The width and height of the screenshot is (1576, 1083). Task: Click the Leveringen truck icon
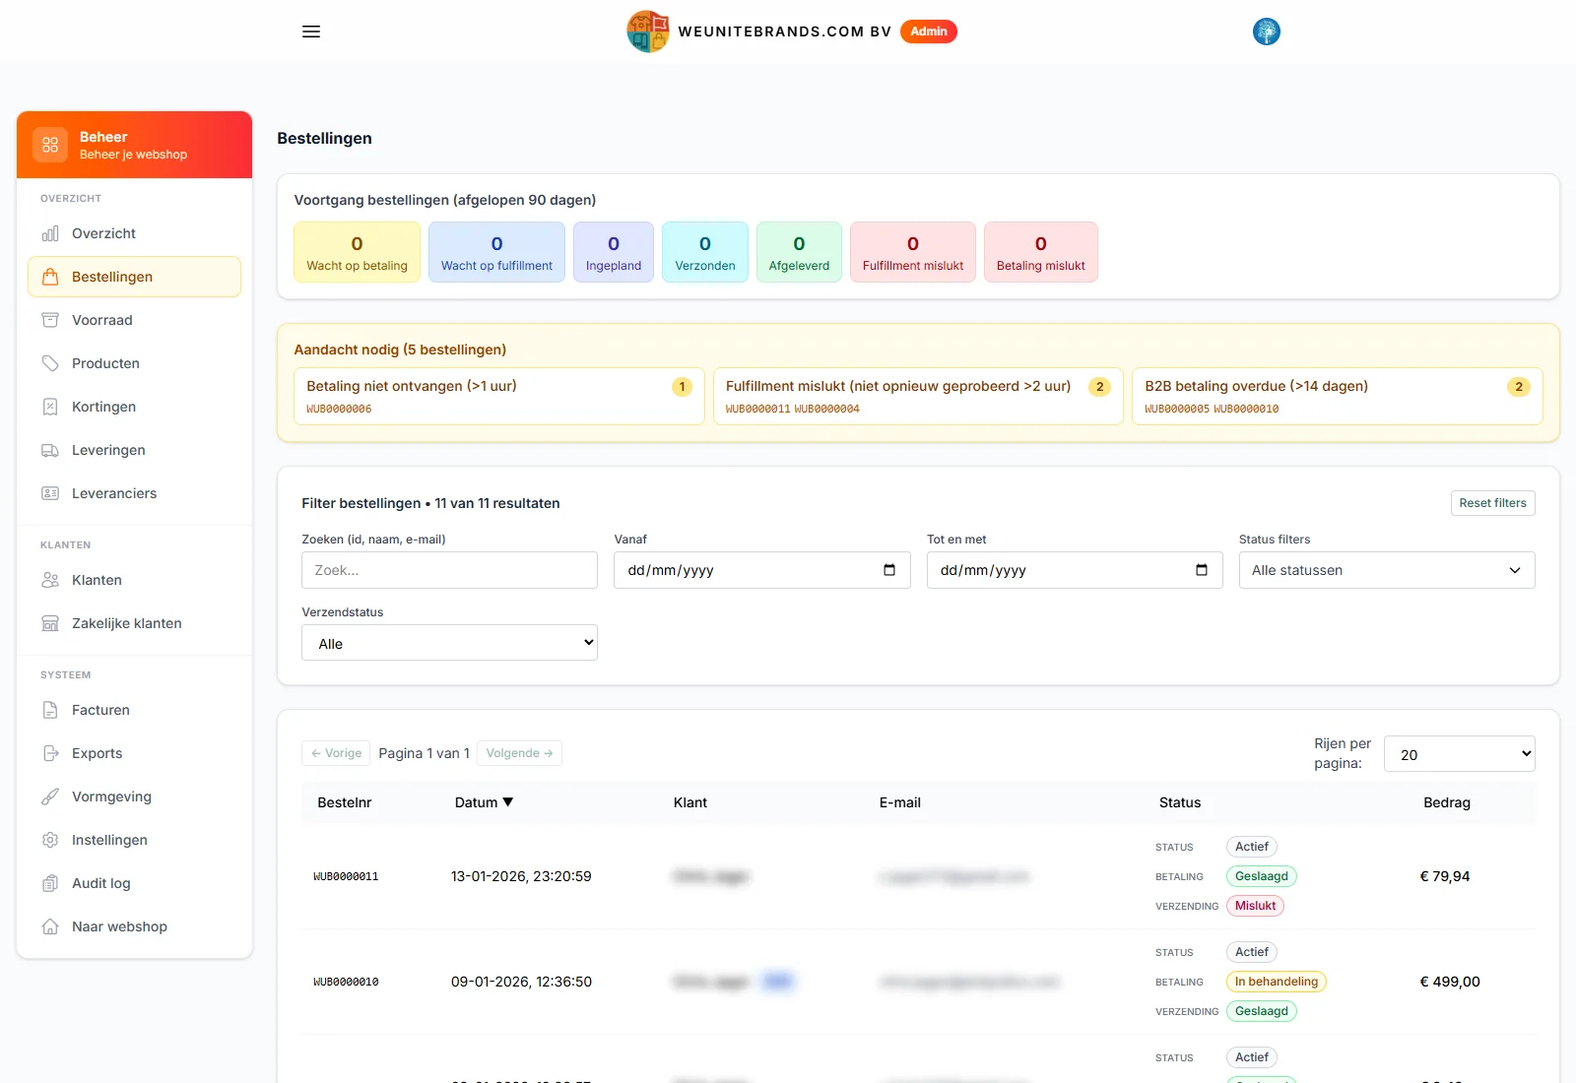50,450
